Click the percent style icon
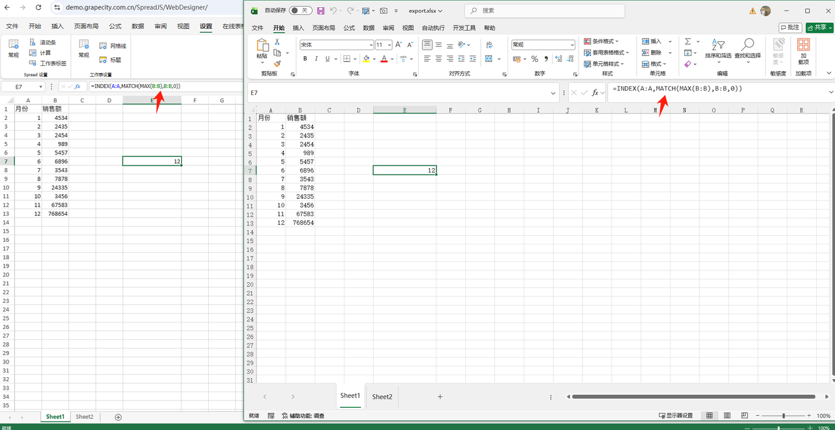835x430 pixels. (x=535, y=59)
